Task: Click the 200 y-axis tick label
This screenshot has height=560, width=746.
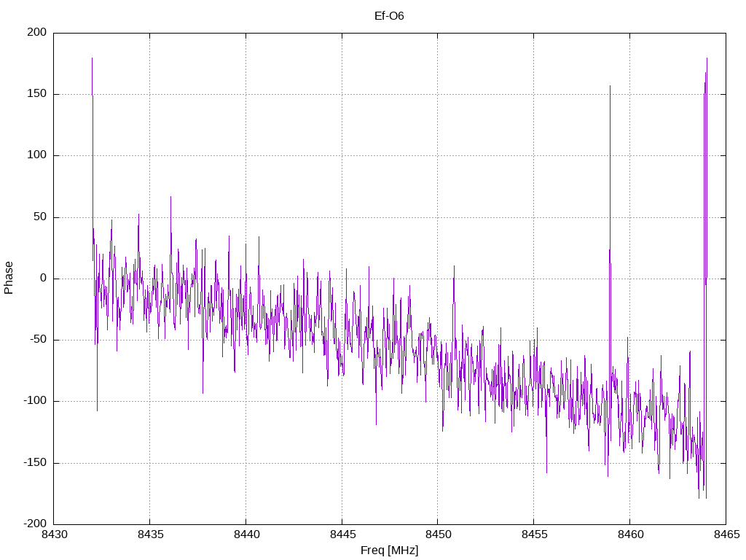Action: 37,32
